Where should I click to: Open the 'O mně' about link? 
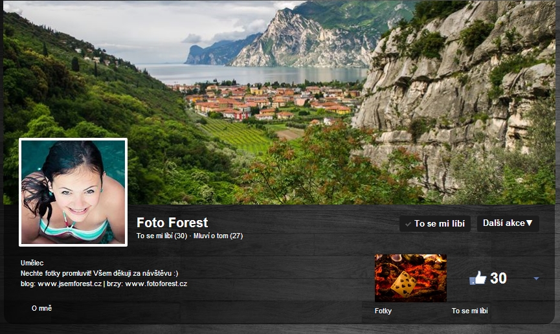[42, 308]
